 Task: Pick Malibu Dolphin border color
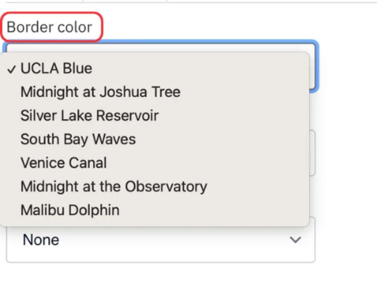70,210
